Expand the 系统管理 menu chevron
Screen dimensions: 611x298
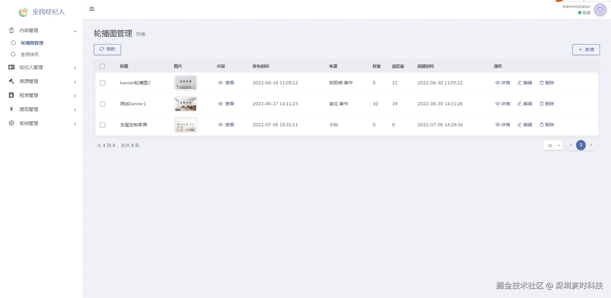(75, 124)
